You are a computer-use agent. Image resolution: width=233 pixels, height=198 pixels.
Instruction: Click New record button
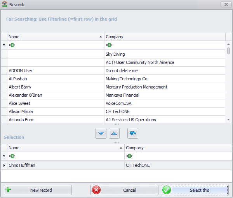38,190
